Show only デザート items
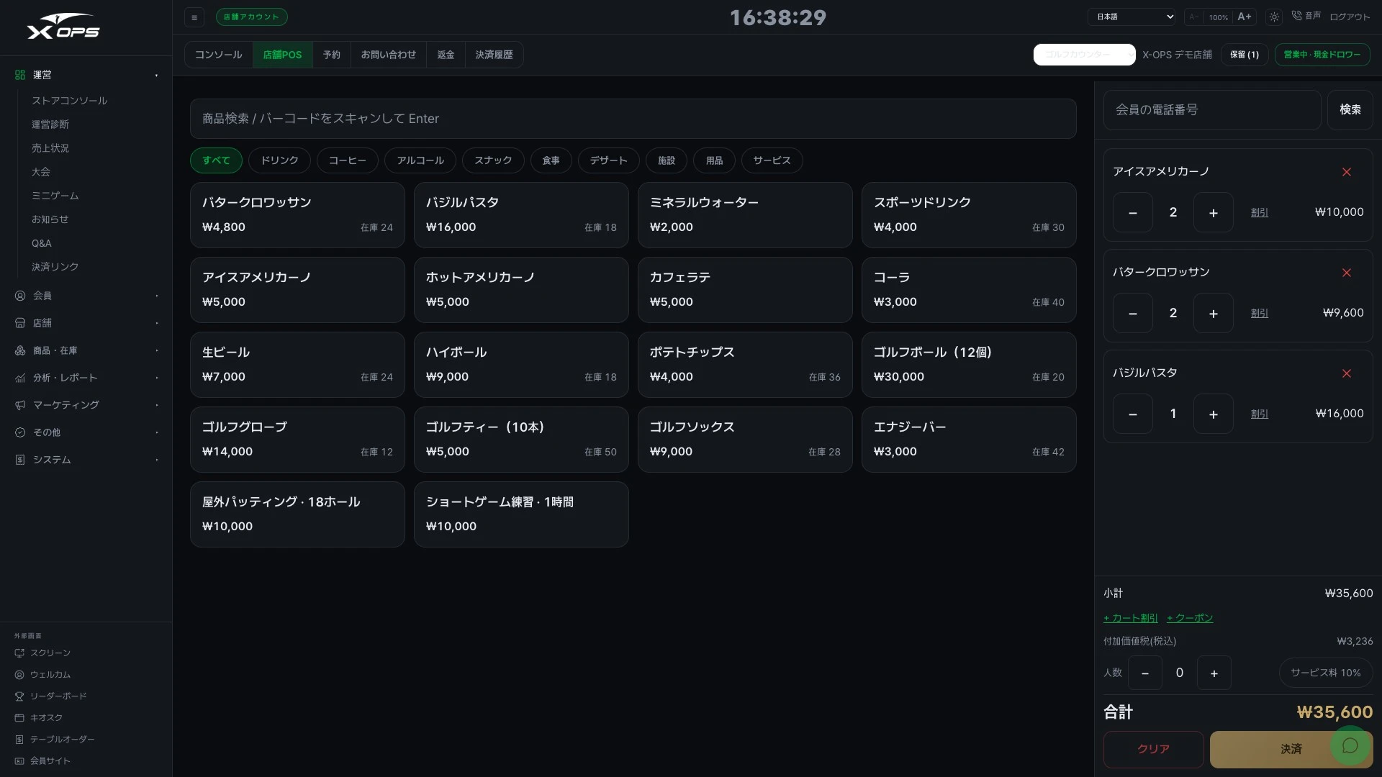 coord(608,160)
